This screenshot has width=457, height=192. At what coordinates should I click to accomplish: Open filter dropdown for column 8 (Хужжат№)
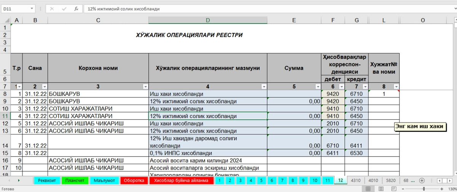pos(396,87)
